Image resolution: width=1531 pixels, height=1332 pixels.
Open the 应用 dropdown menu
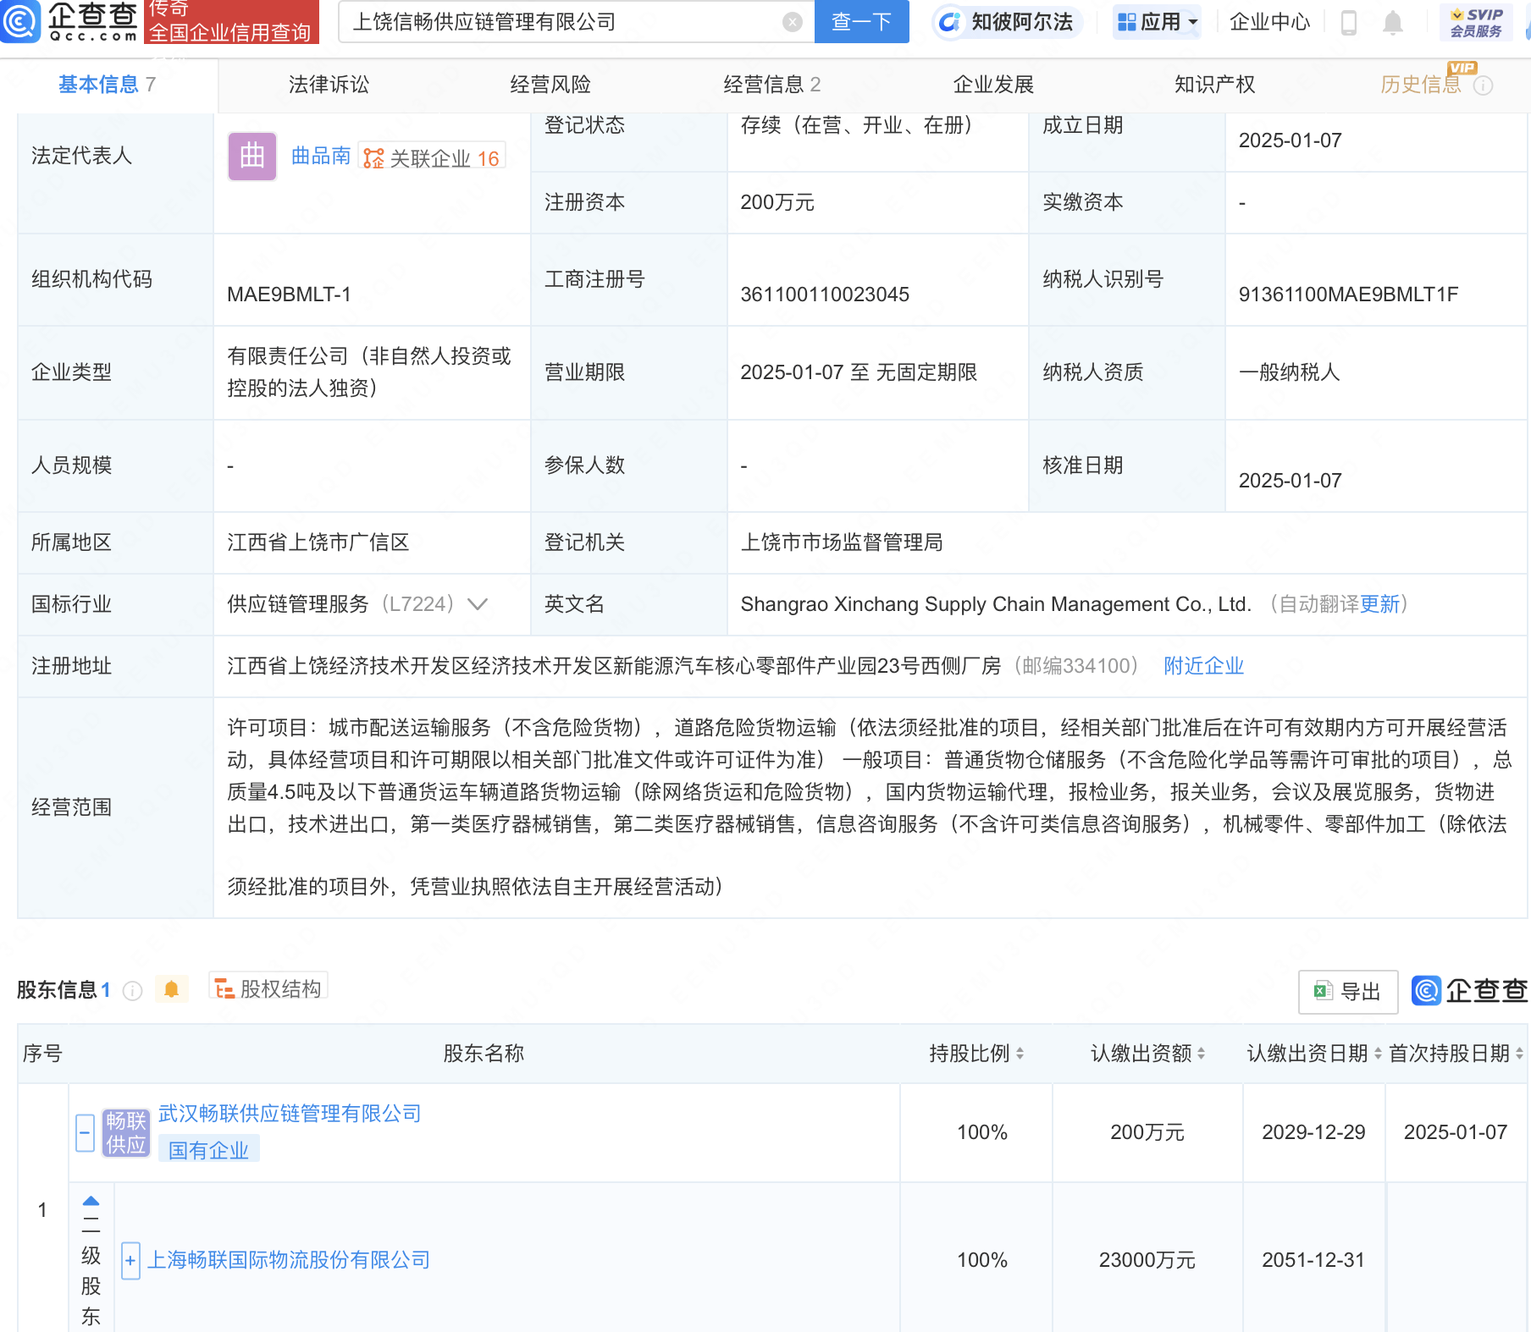[1157, 22]
